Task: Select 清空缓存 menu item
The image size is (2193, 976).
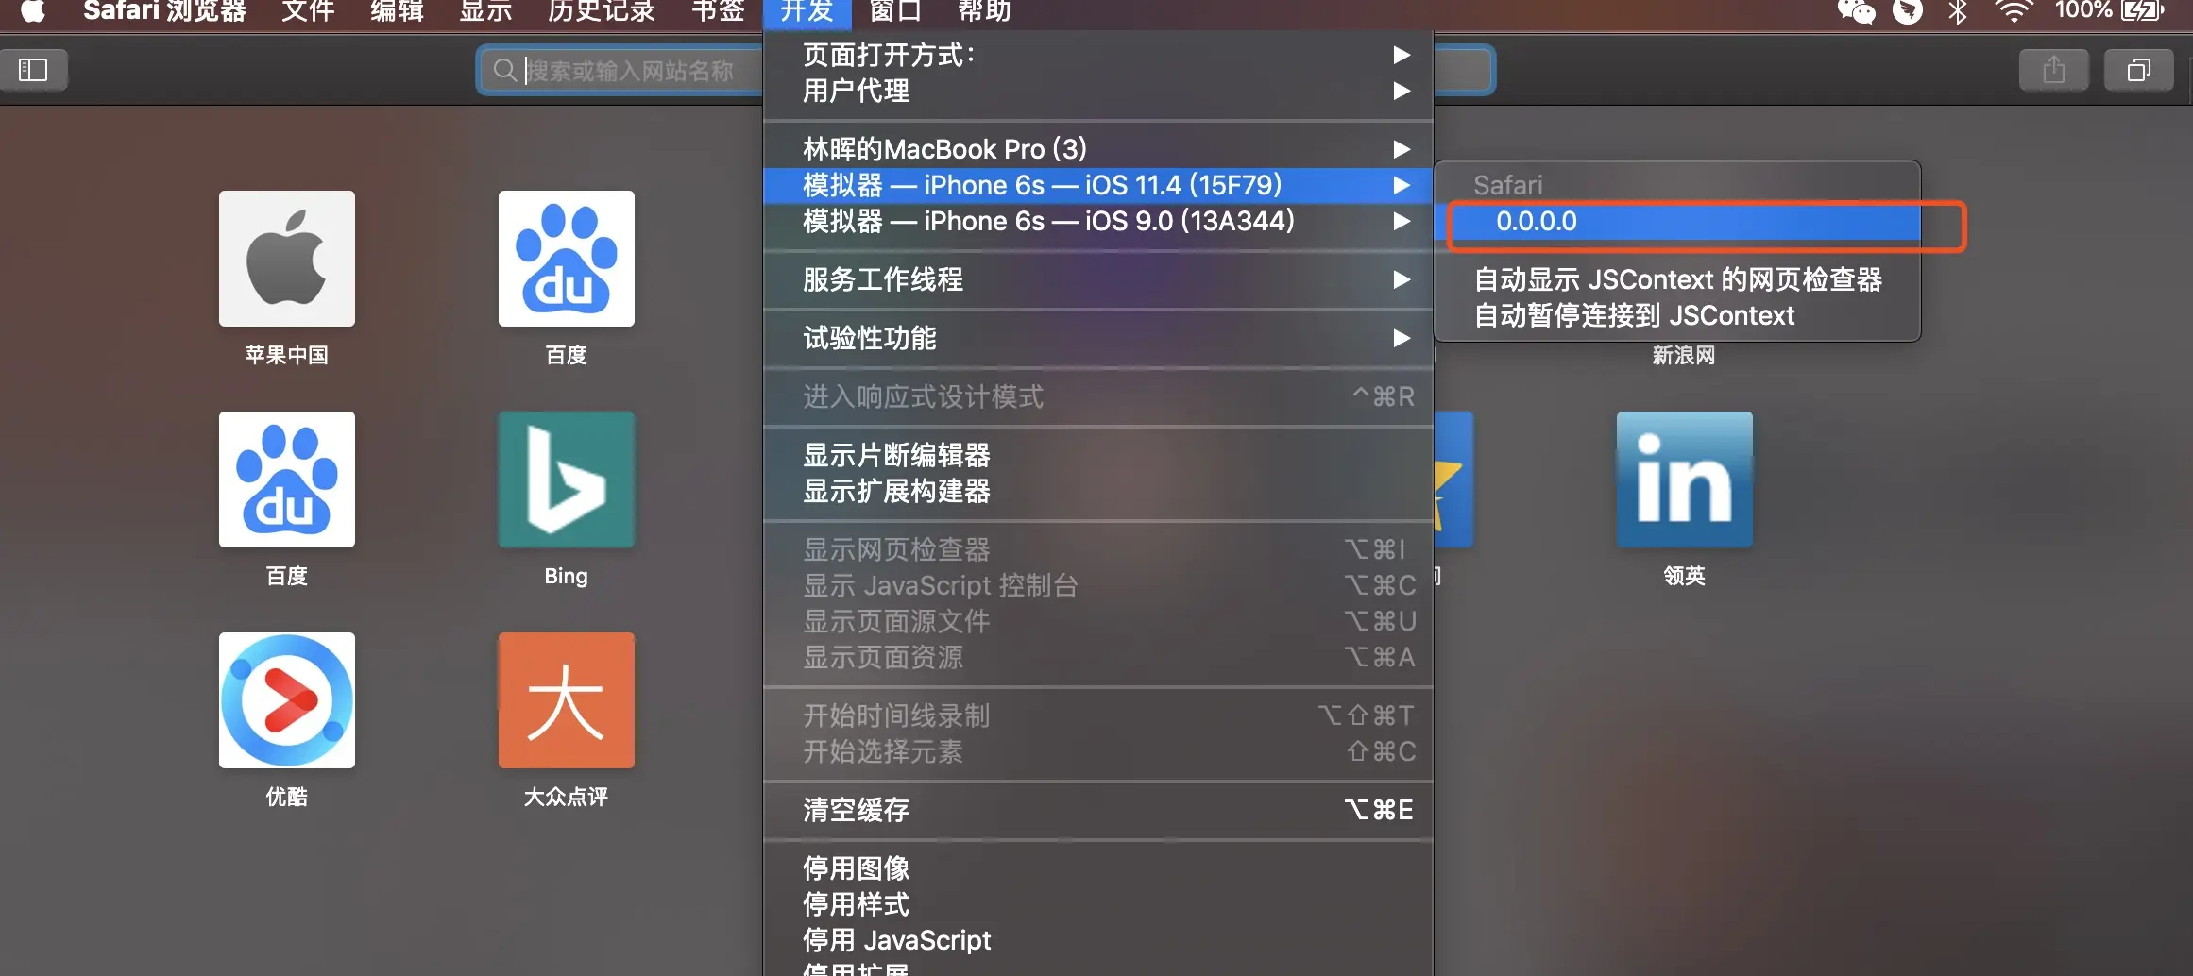Action: coord(1097,810)
